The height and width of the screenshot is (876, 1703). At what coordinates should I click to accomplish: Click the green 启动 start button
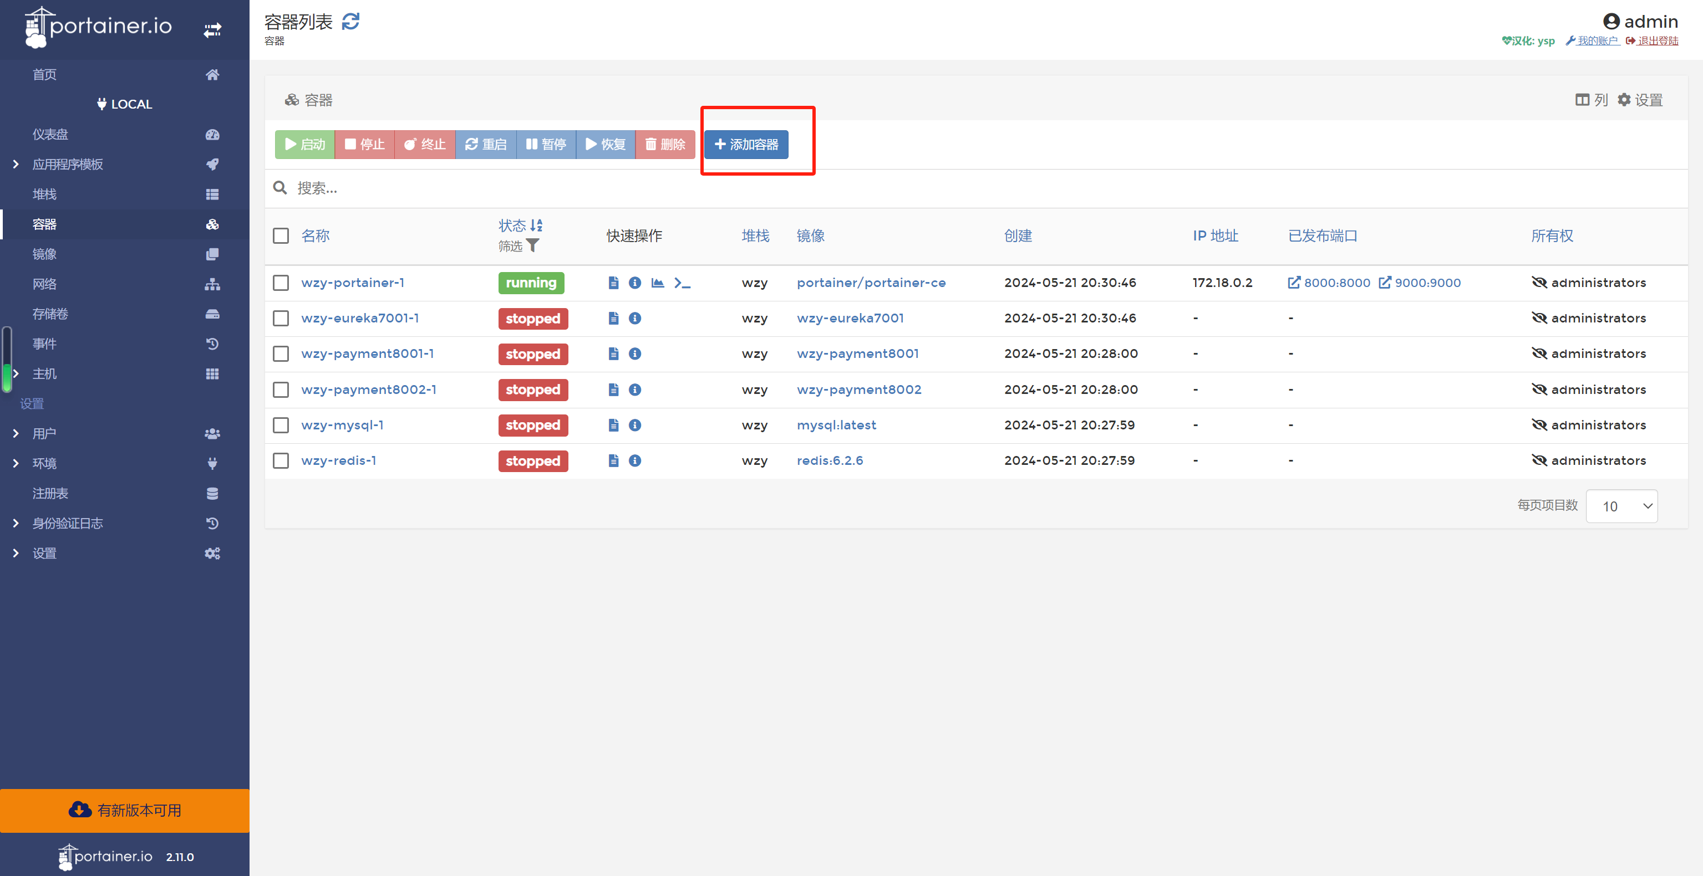(305, 144)
